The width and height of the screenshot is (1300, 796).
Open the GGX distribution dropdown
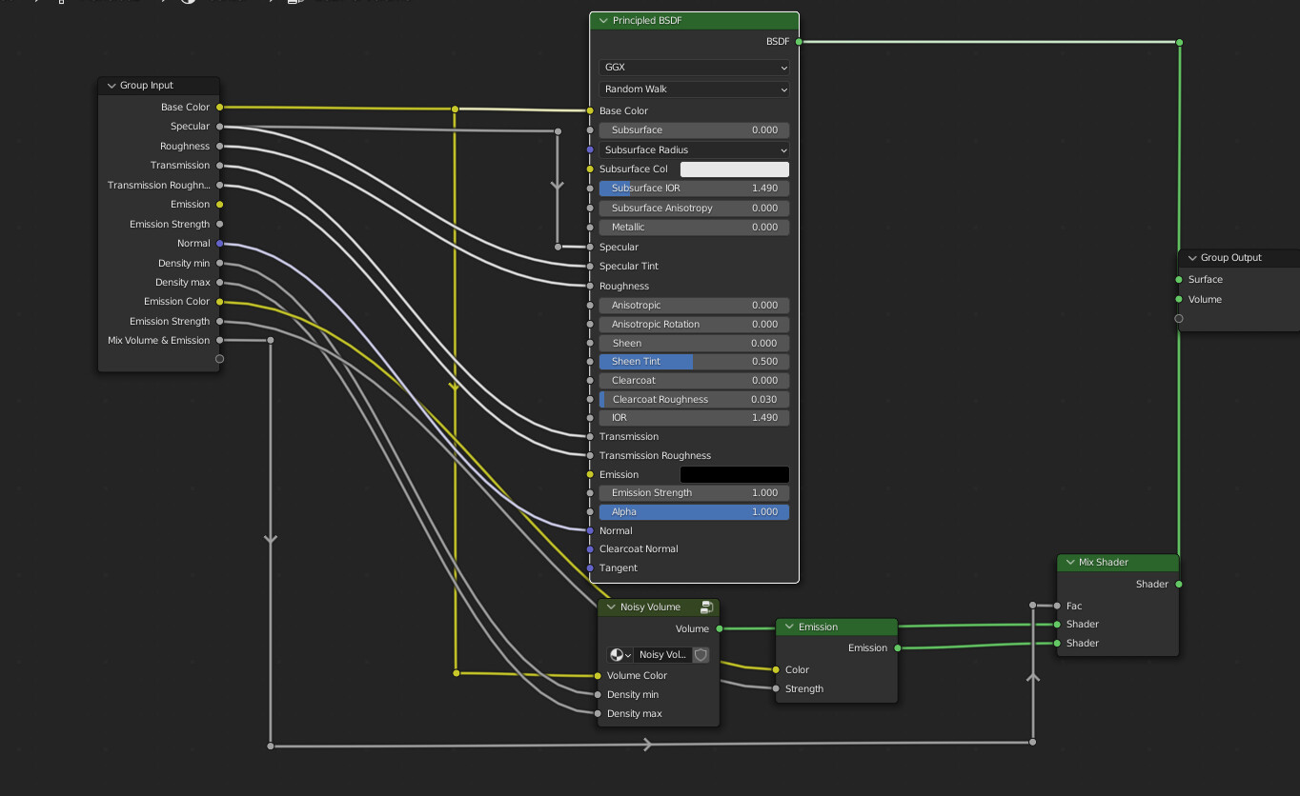pos(695,68)
